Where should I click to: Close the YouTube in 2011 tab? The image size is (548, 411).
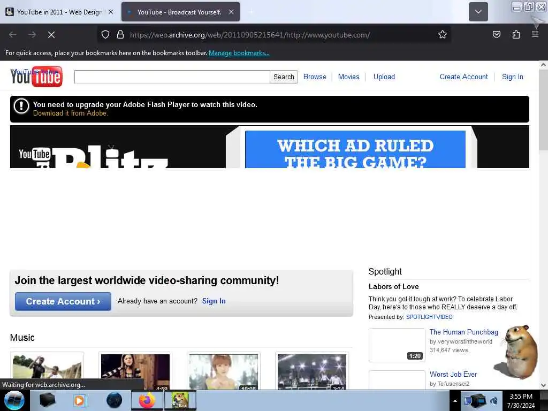pyautogui.click(x=111, y=12)
